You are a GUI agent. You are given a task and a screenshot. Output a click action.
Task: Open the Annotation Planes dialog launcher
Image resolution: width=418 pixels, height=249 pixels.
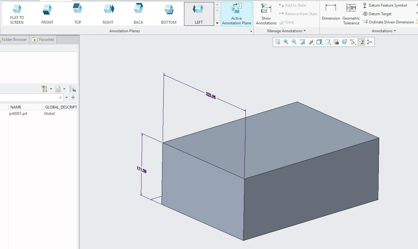click(x=251, y=31)
